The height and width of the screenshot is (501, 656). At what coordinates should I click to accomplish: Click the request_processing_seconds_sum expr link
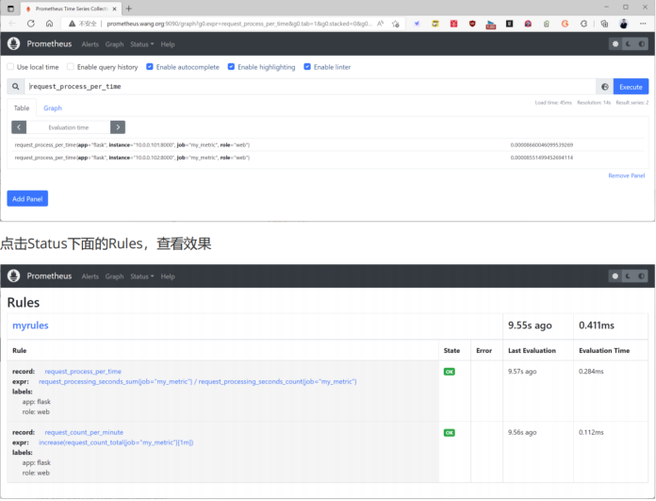[x=198, y=381]
